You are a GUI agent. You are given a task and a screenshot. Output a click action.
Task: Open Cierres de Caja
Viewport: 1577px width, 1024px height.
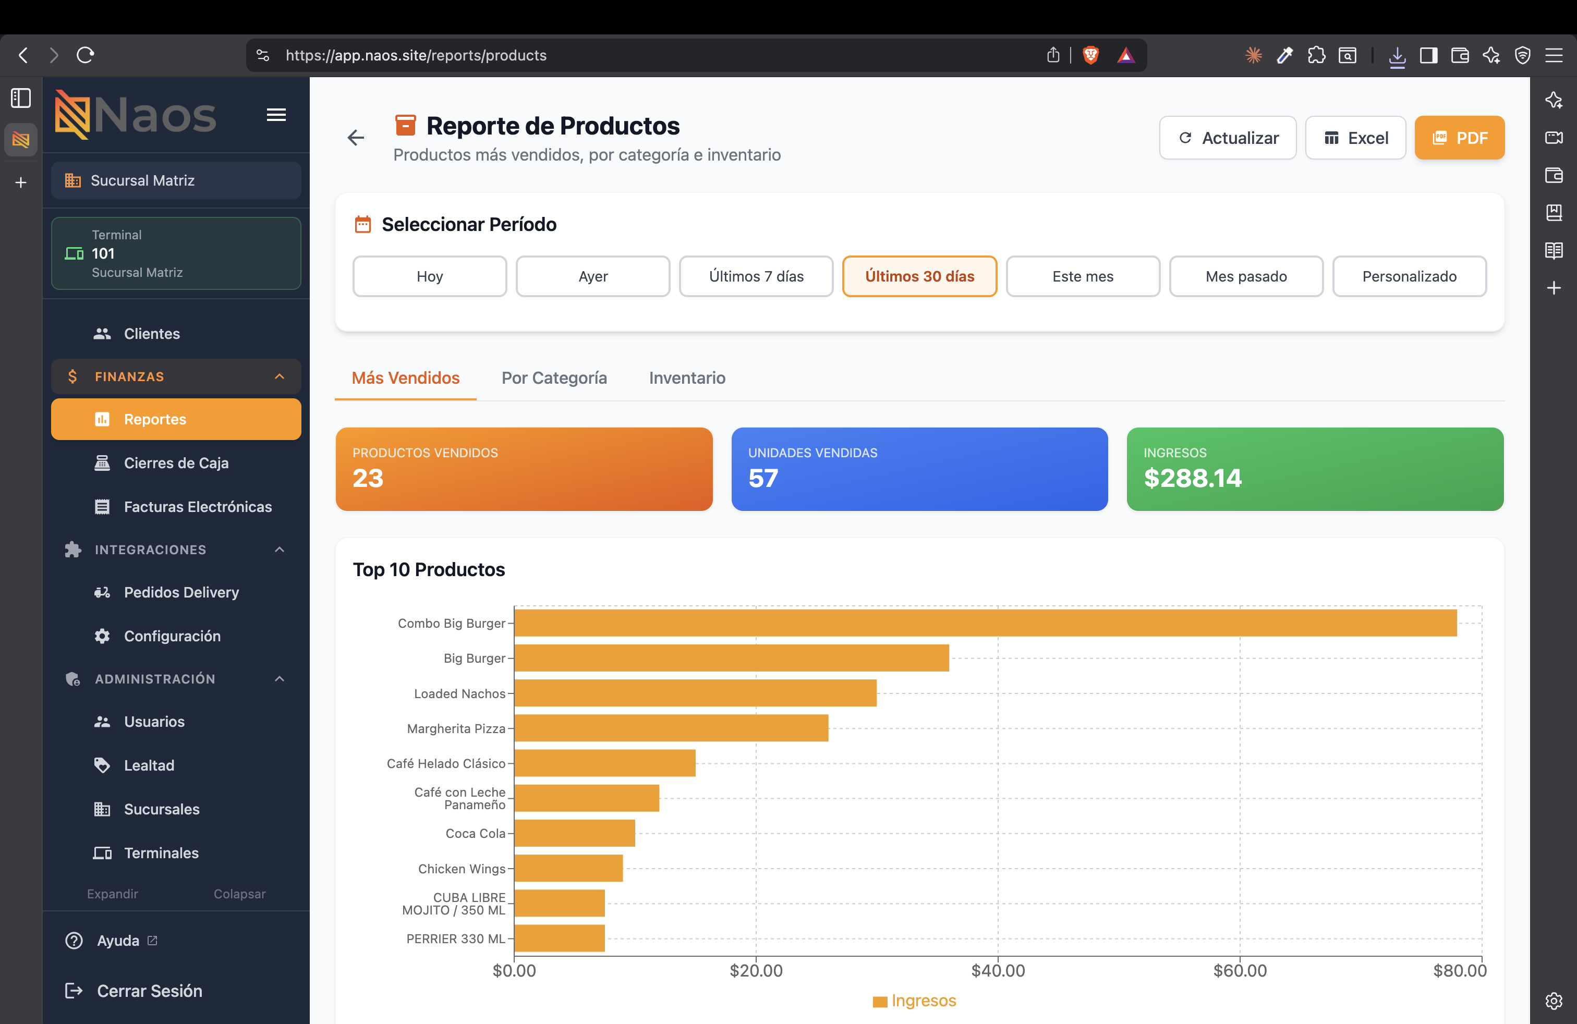pyautogui.click(x=176, y=462)
